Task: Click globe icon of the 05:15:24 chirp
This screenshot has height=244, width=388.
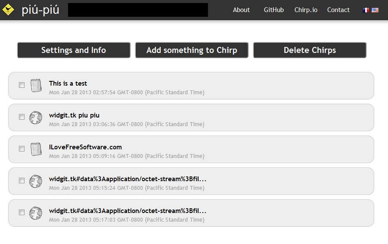Action: tap(36, 181)
